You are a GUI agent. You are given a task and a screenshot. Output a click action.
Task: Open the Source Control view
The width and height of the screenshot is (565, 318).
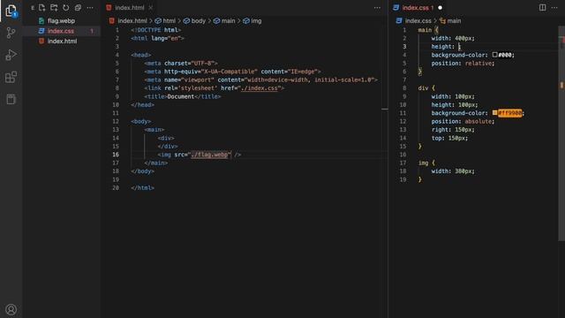pyautogui.click(x=11, y=33)
